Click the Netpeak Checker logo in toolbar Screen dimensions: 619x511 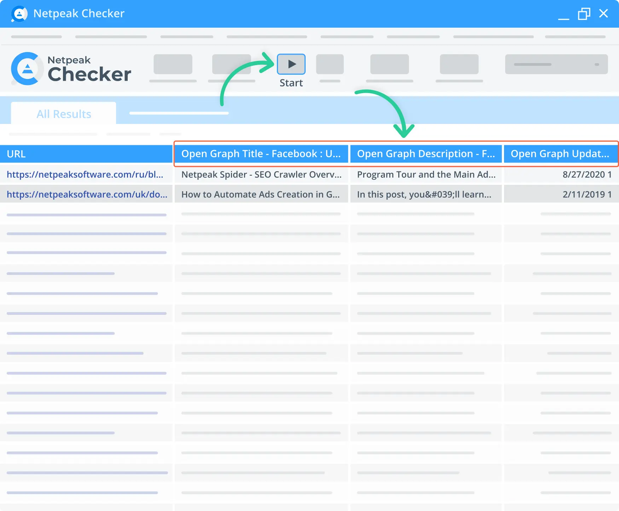tap(71, 69)
